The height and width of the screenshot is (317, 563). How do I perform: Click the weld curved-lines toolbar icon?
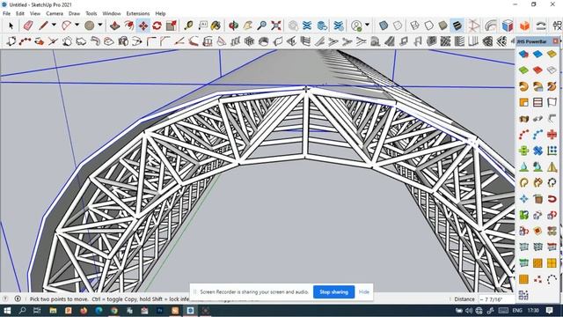point(541,26)
